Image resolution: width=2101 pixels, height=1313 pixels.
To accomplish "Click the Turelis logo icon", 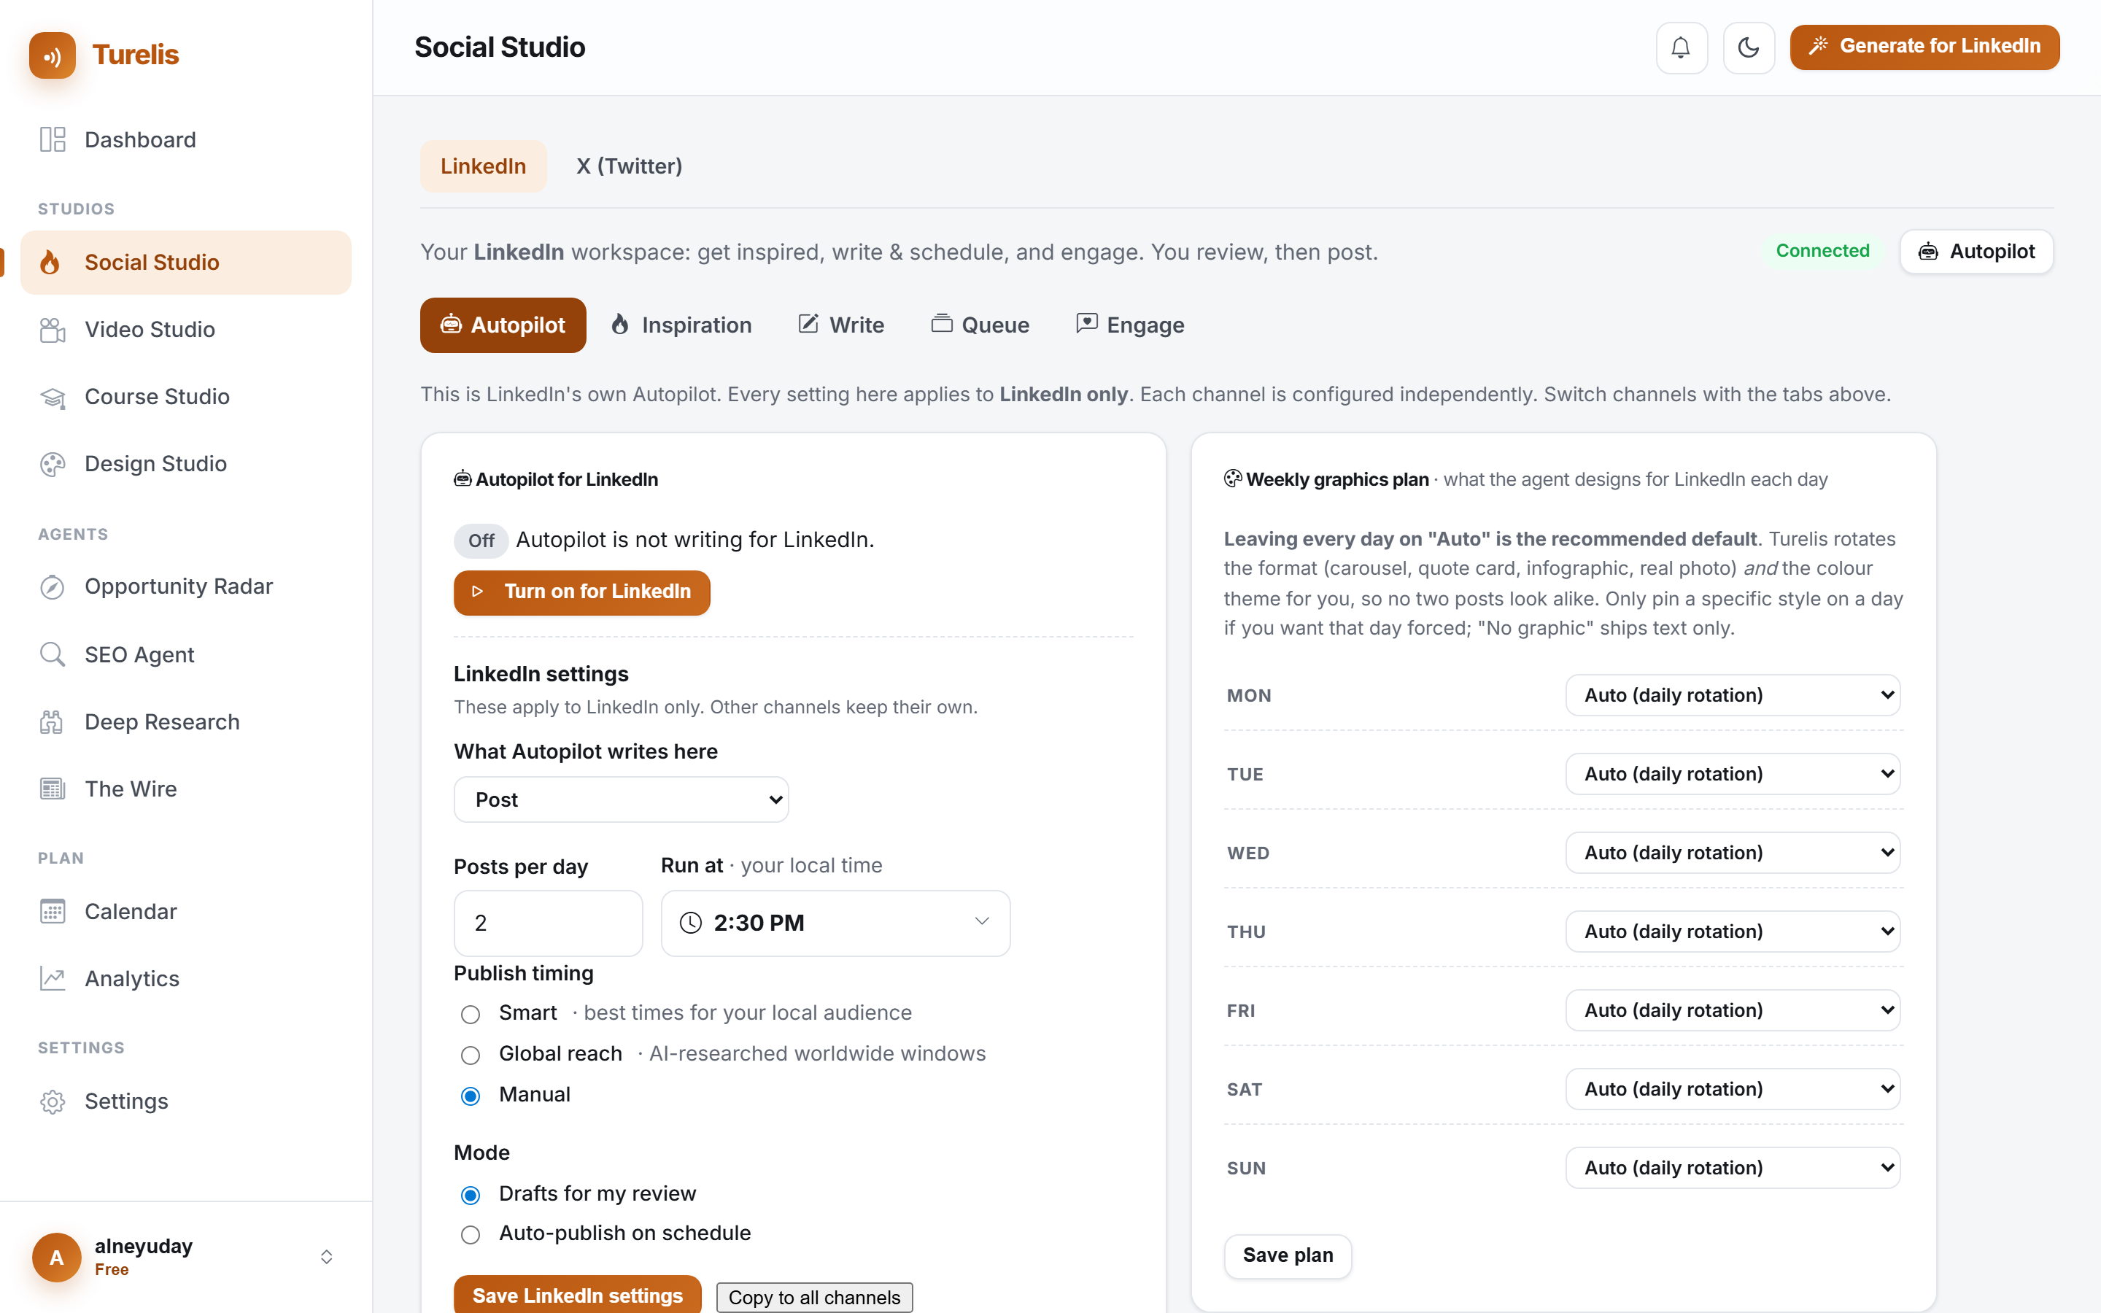I will click(52, 55).
